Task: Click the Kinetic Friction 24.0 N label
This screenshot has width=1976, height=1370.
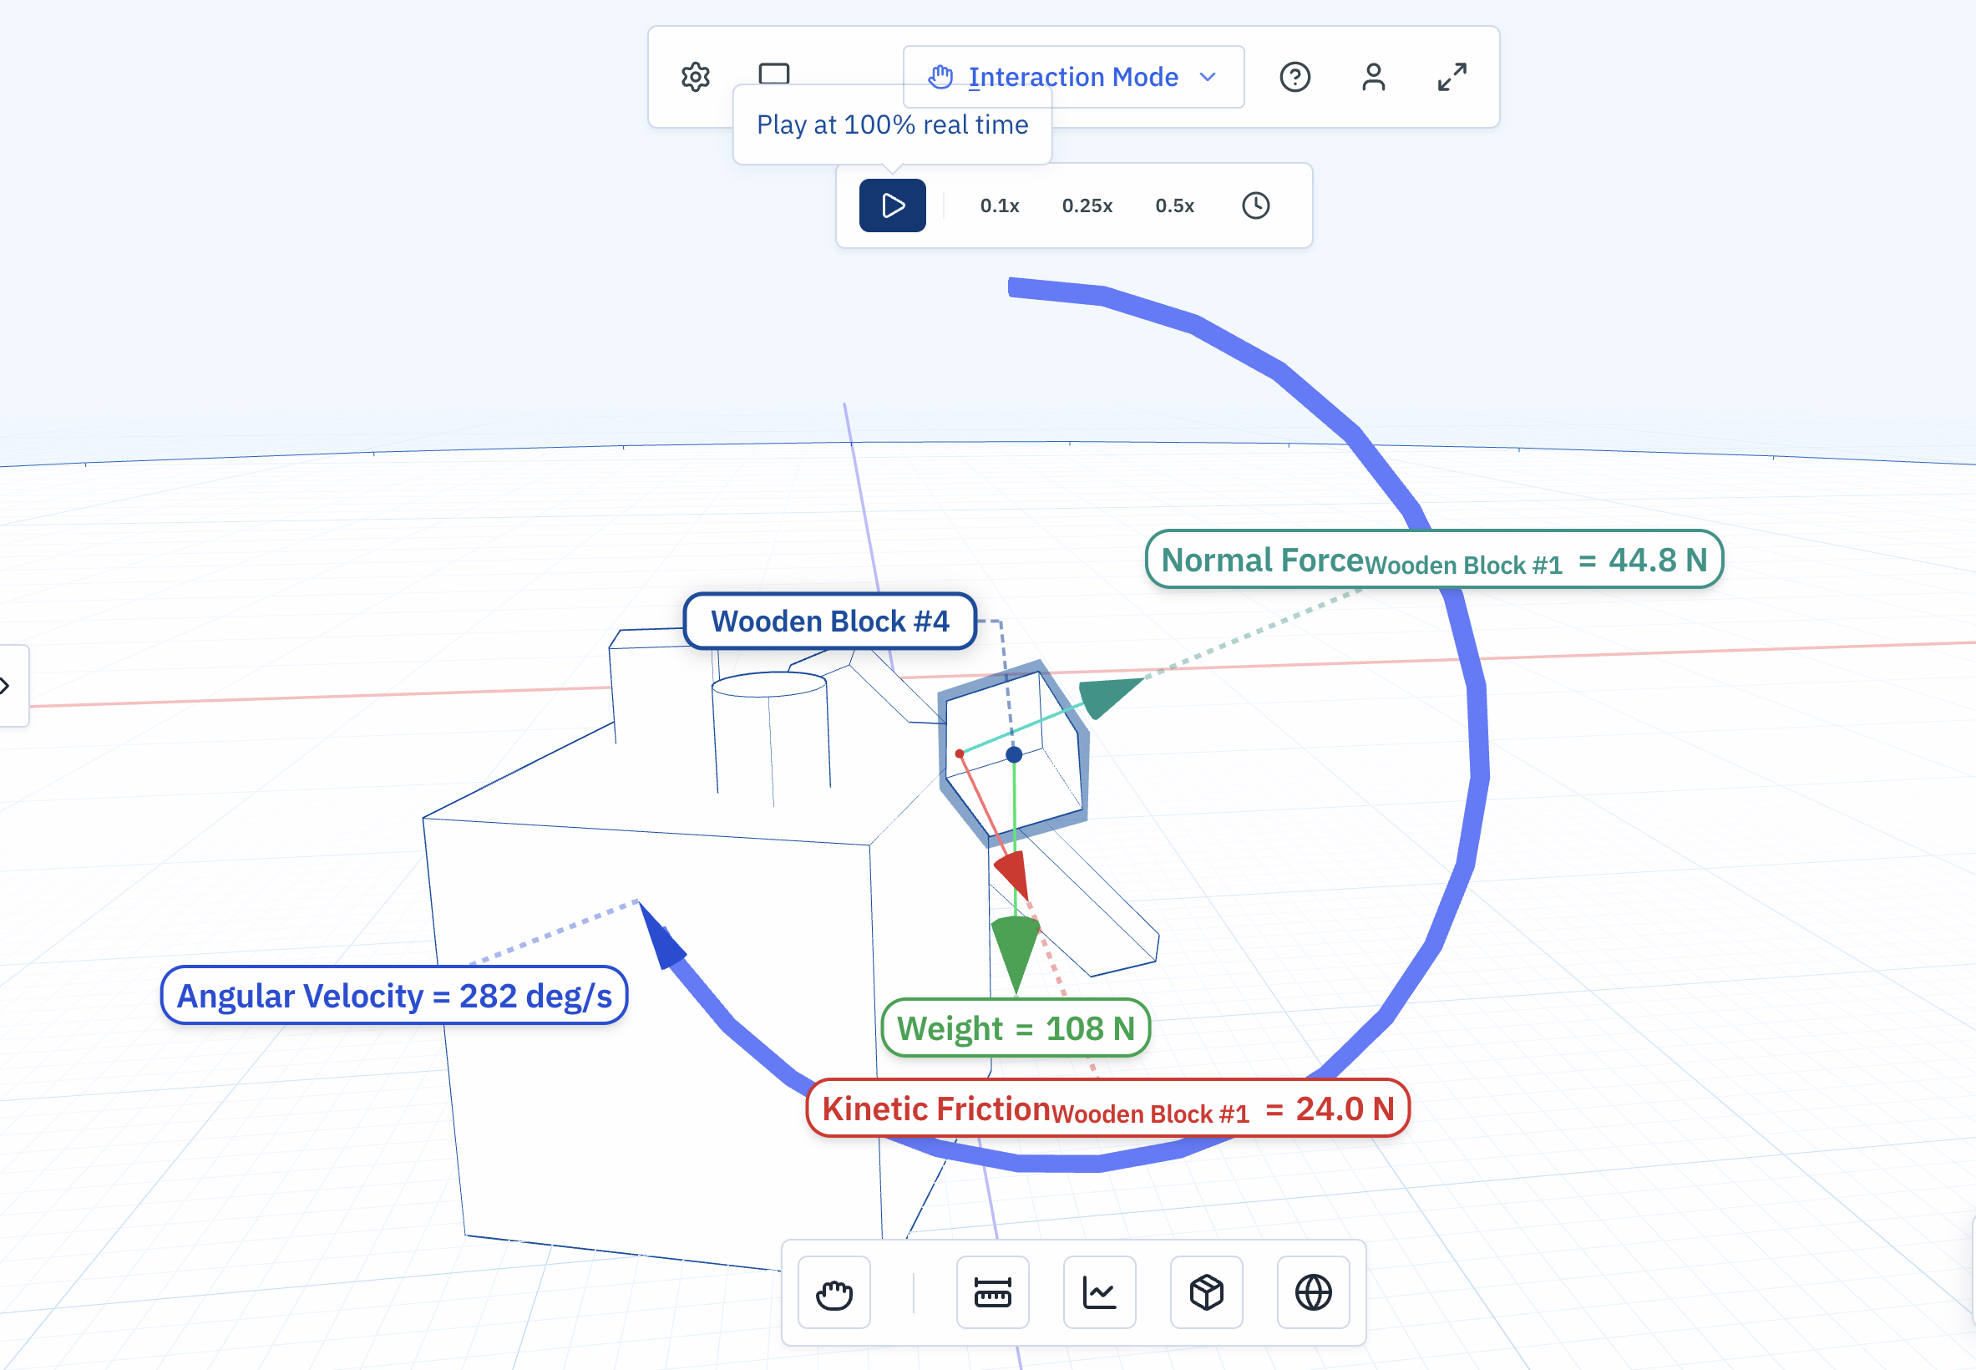Action: click(1107, 1109)
